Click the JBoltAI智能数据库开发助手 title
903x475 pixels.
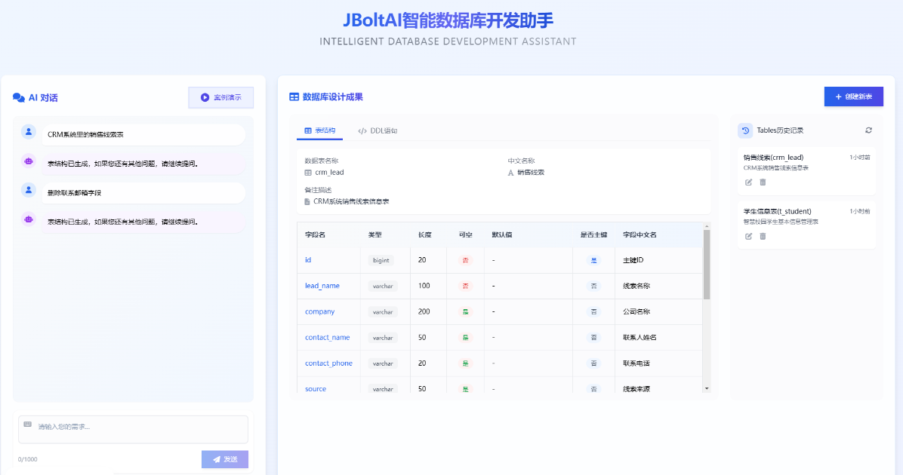(448, 20)
